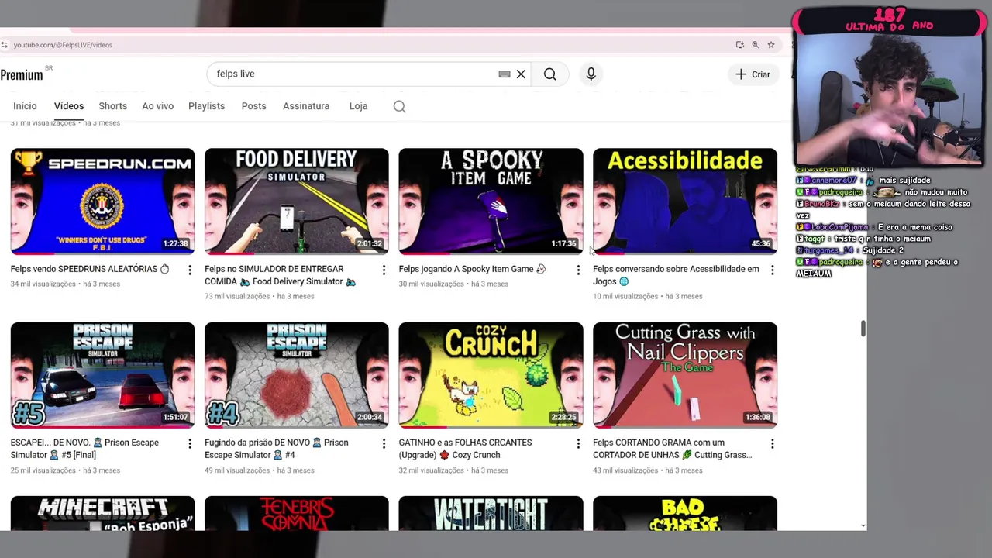
Task: Open the Acessibilidade video thumbnail
Action: [x=684, y=201]
